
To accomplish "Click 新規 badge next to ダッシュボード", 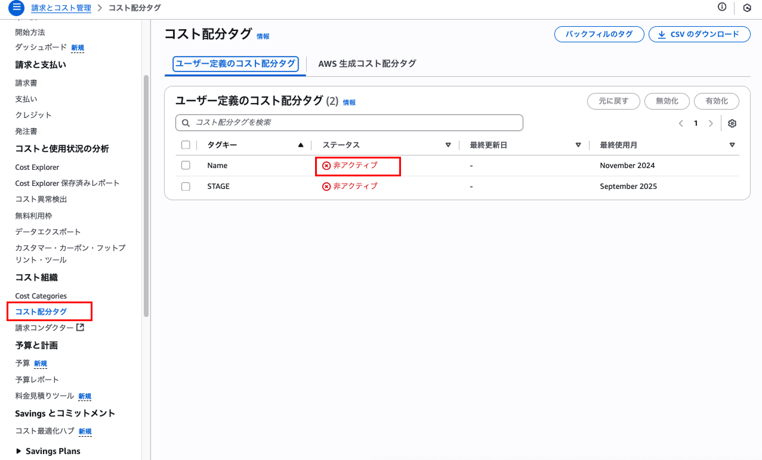I will [78, 48].
